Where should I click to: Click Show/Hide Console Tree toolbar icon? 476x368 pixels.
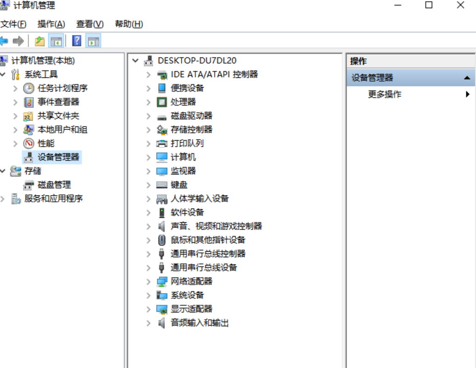[x=57, y=41]
